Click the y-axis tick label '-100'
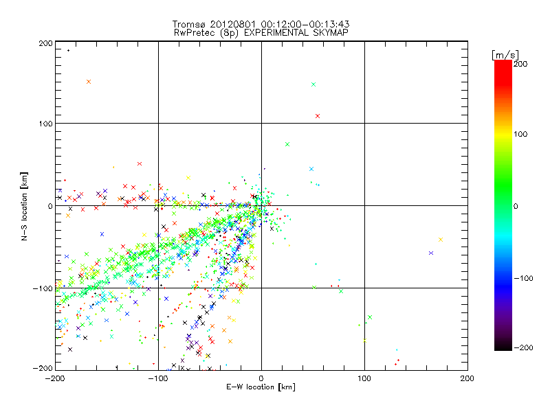Screen dimensions: 550x412 pyautogui.click(x=43, y=288)
